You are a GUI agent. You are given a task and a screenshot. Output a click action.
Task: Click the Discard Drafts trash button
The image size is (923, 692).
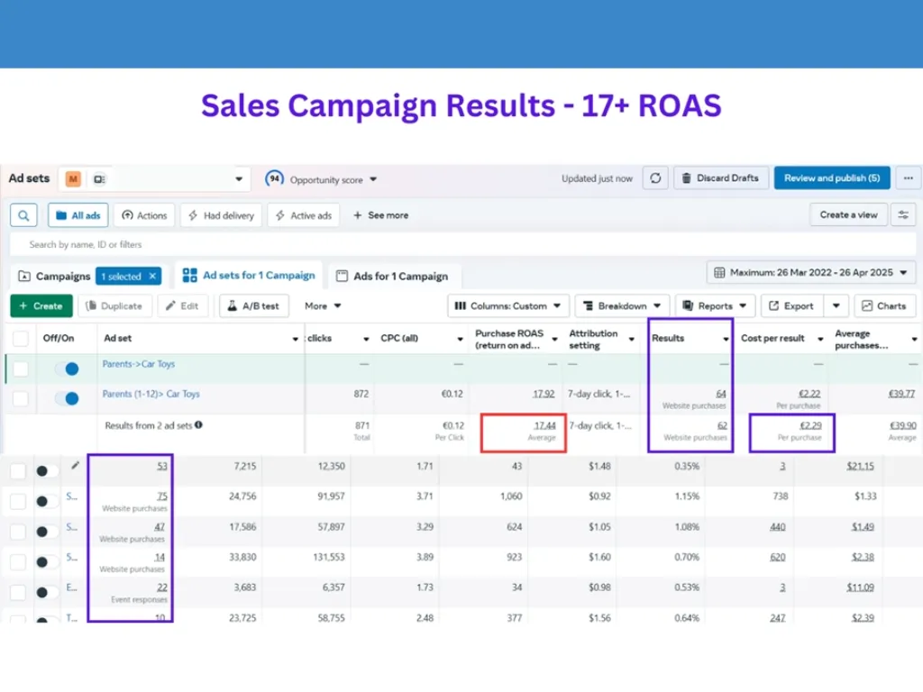pos(721,178)
